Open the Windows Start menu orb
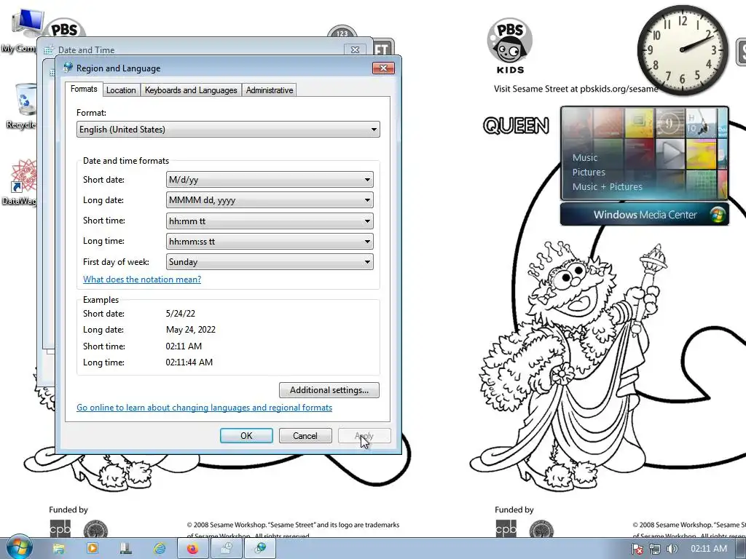The width and height of the screenshot is (746, 559). [x=19, y=547]
